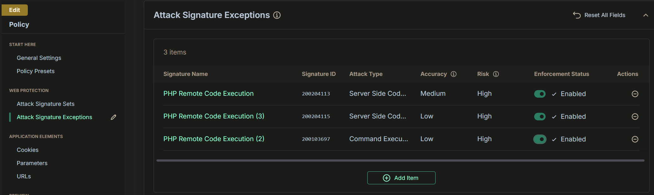Click the Risk column info icon
The height and width of the screenshot is (195, 654).
[x=496, y=74]
